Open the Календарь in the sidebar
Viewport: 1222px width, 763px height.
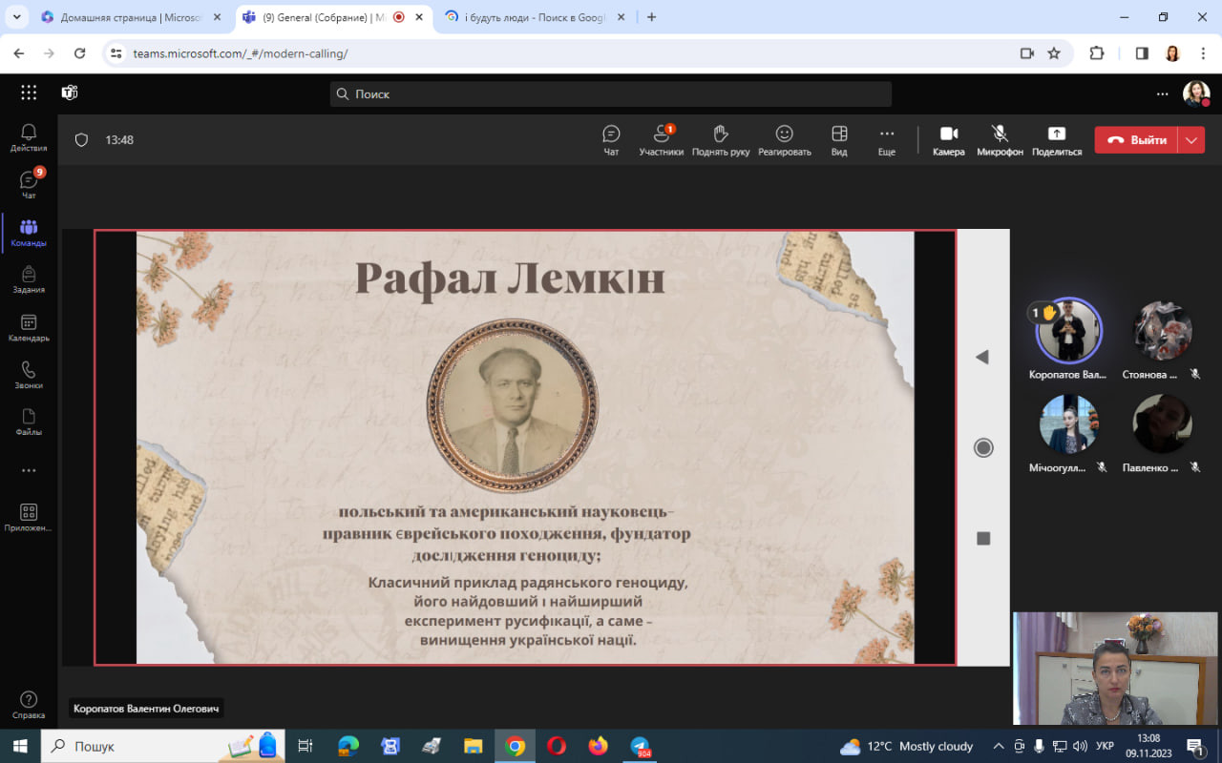coord(29,328)
